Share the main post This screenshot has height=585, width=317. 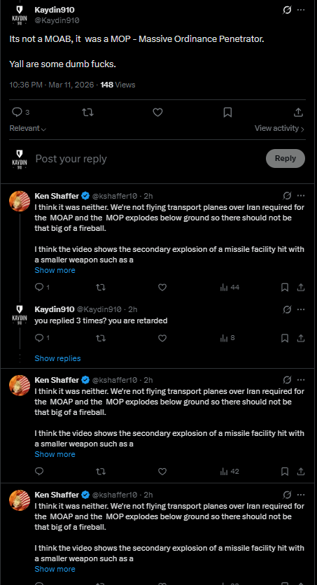pyautogui.click(x=298, y=112)
